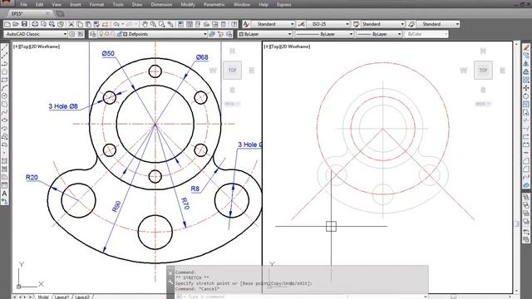Screen dimensions: 532x299
Task: Open the Parametric menu
Action: pos(214,4)
